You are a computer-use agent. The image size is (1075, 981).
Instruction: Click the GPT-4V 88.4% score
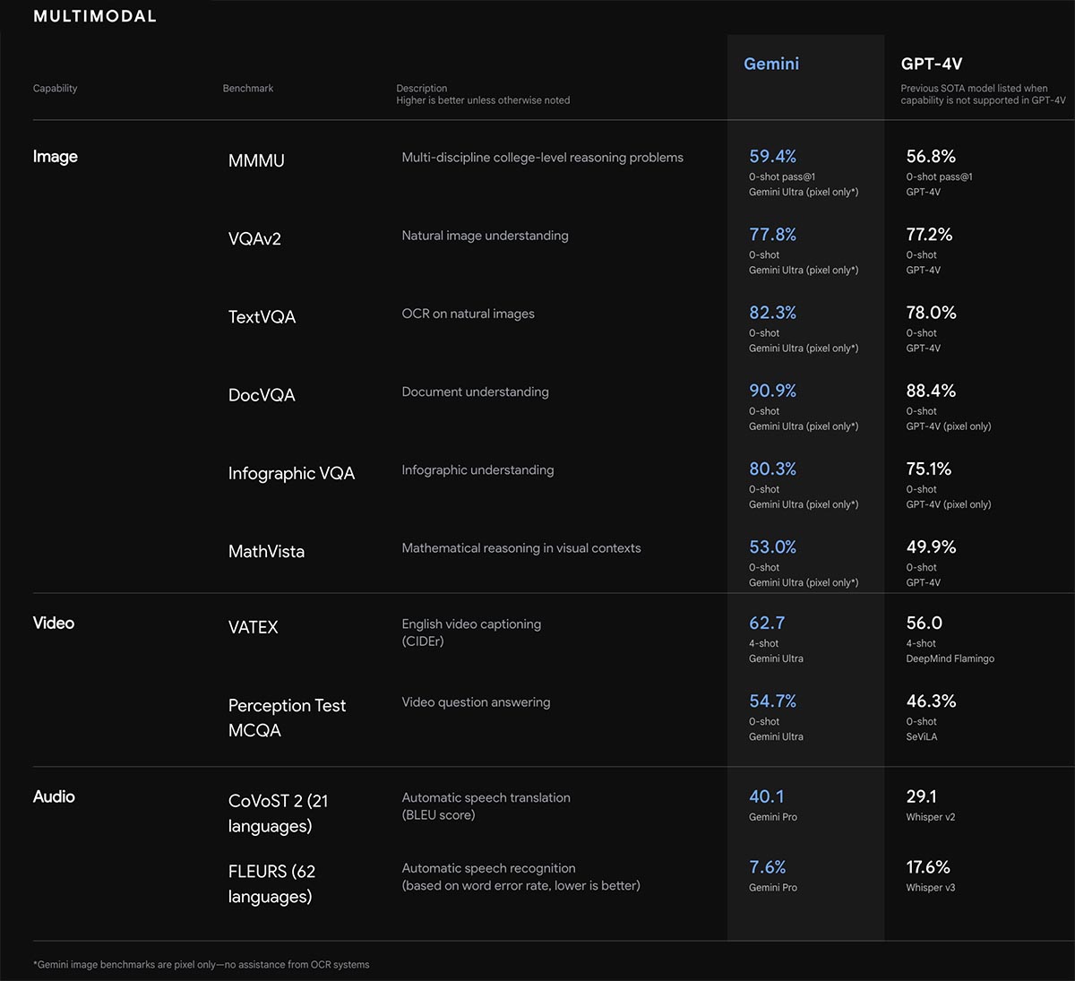(x=931, y=390)
